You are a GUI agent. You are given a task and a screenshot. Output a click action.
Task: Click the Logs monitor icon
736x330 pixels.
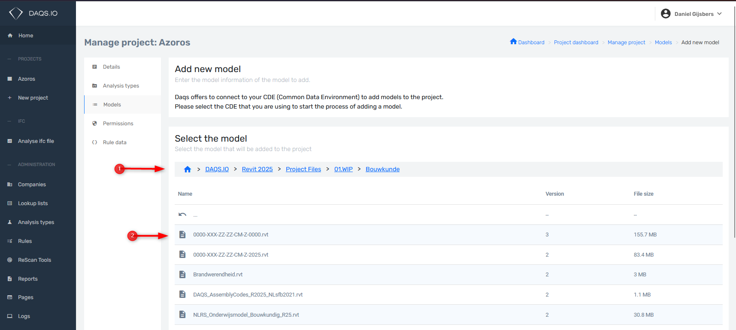point(10,316)
